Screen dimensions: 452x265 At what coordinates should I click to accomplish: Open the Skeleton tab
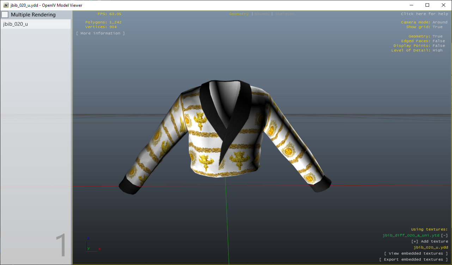(285, 14)
